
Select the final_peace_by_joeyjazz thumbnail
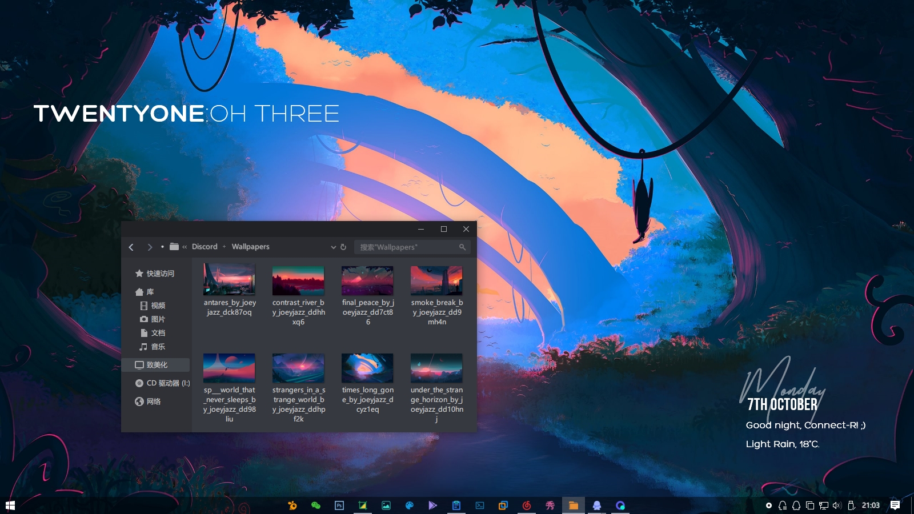coord(367,280)
